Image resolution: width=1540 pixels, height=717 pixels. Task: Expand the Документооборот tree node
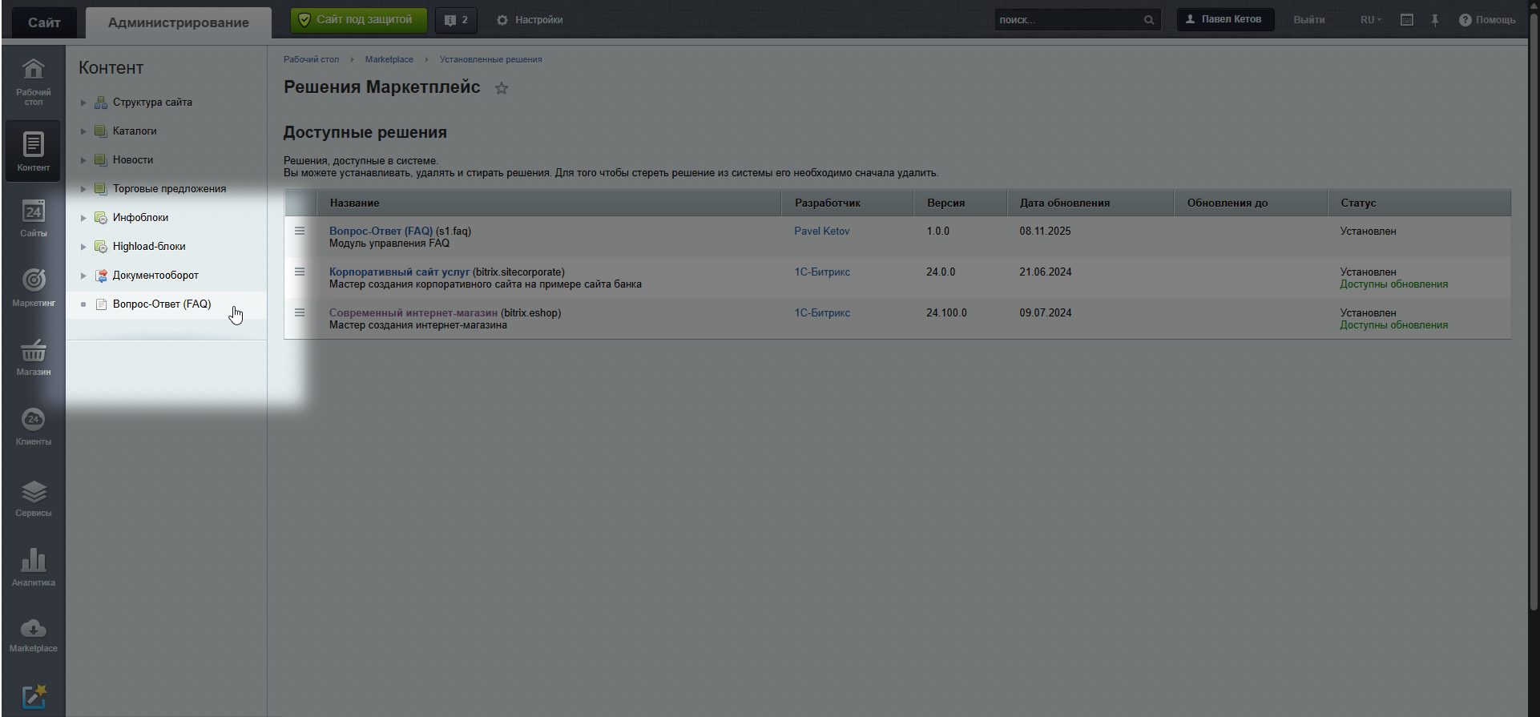(83, 276)
